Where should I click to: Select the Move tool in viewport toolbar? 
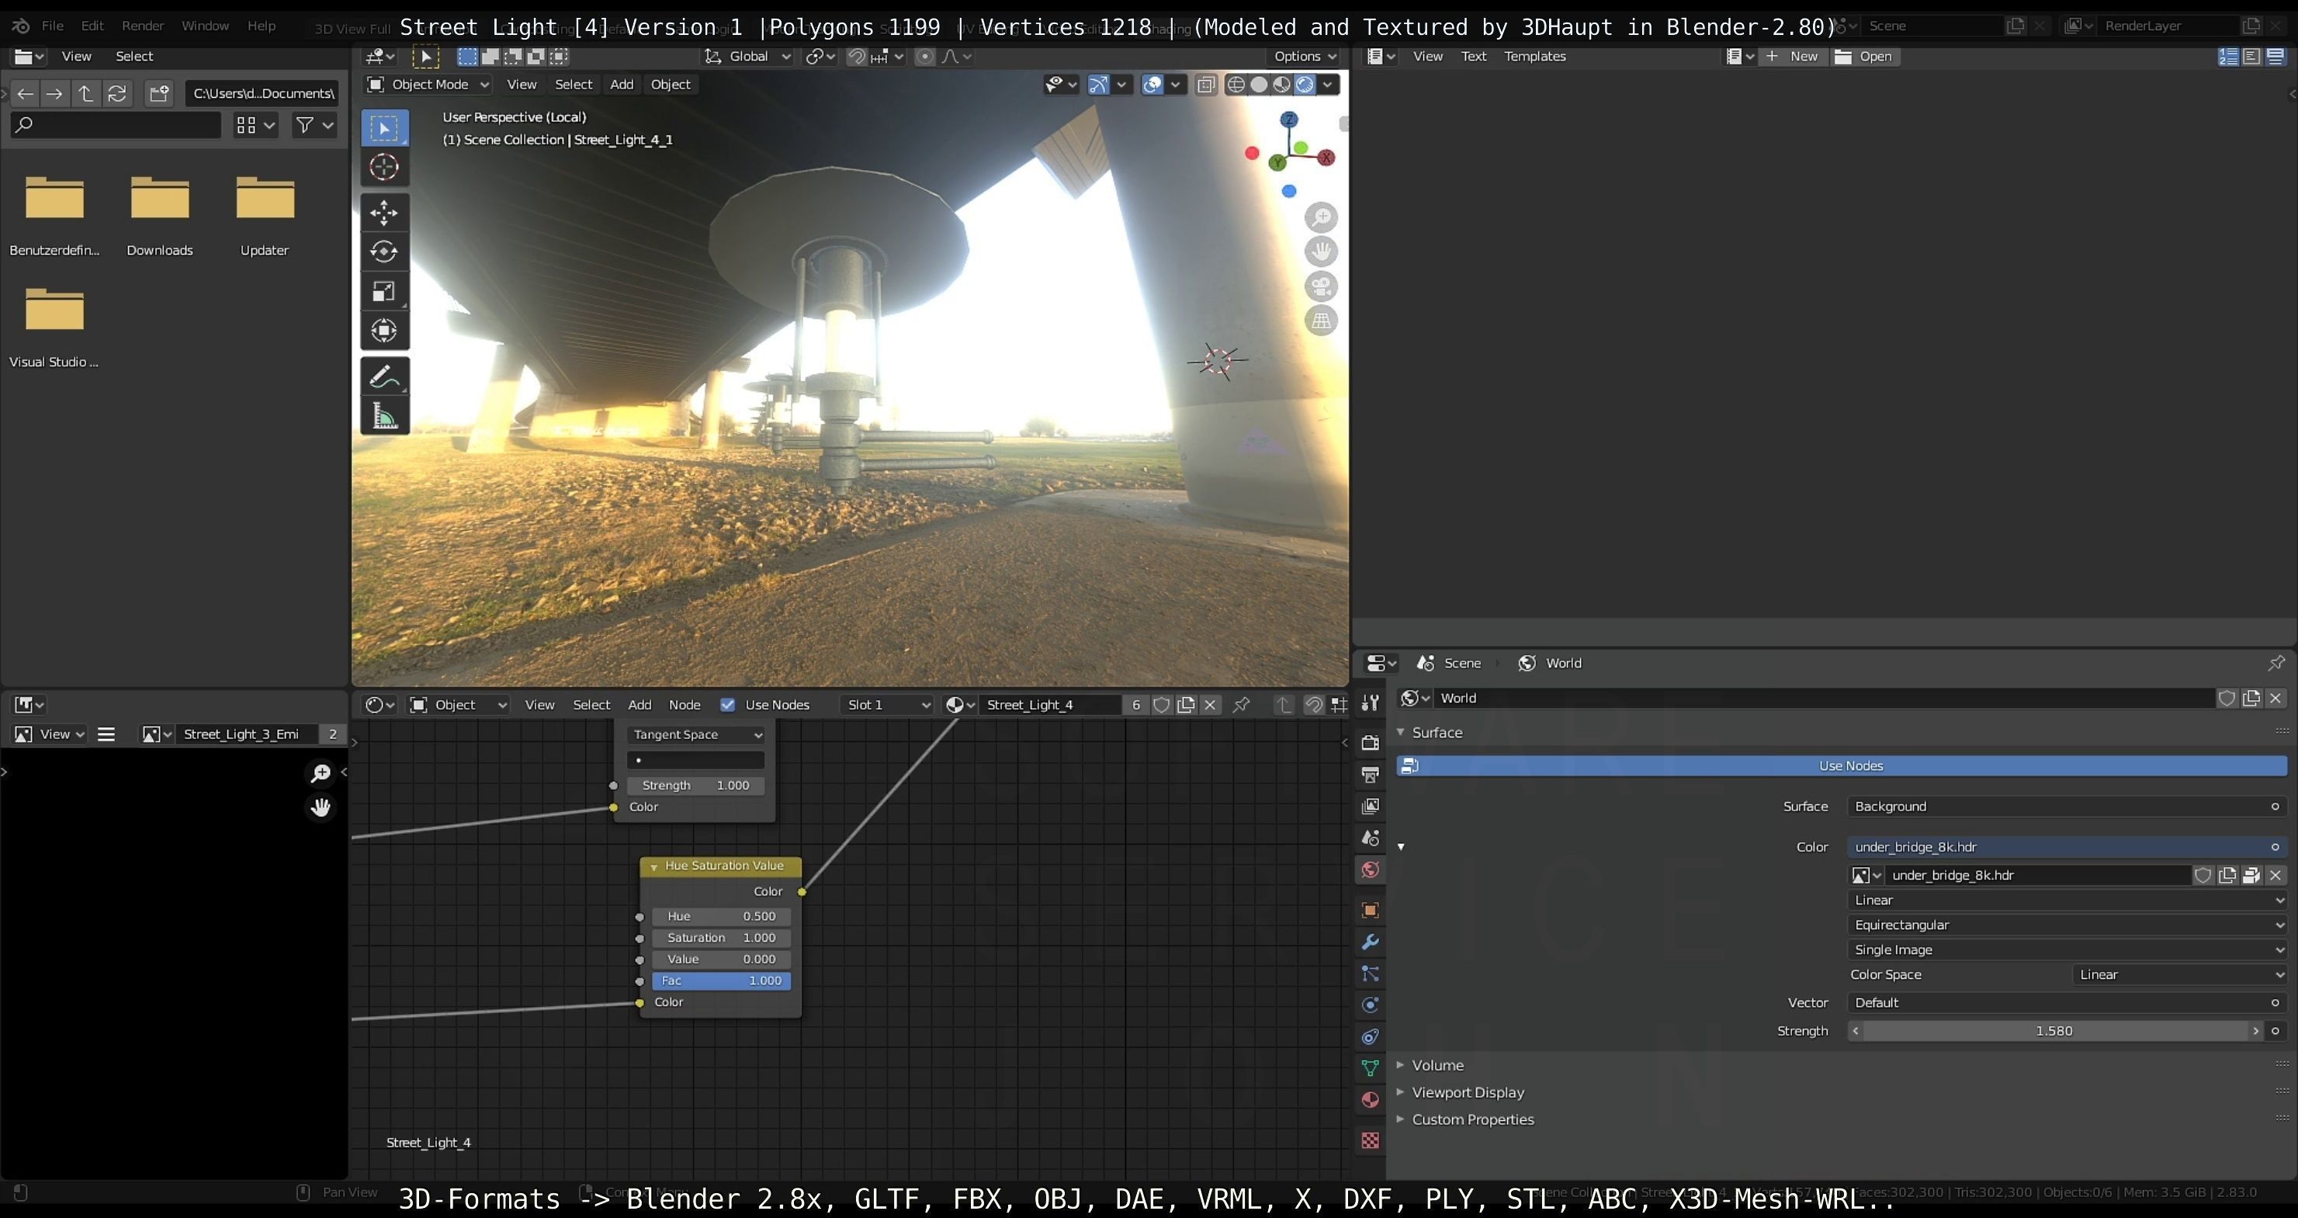point(383,213)
